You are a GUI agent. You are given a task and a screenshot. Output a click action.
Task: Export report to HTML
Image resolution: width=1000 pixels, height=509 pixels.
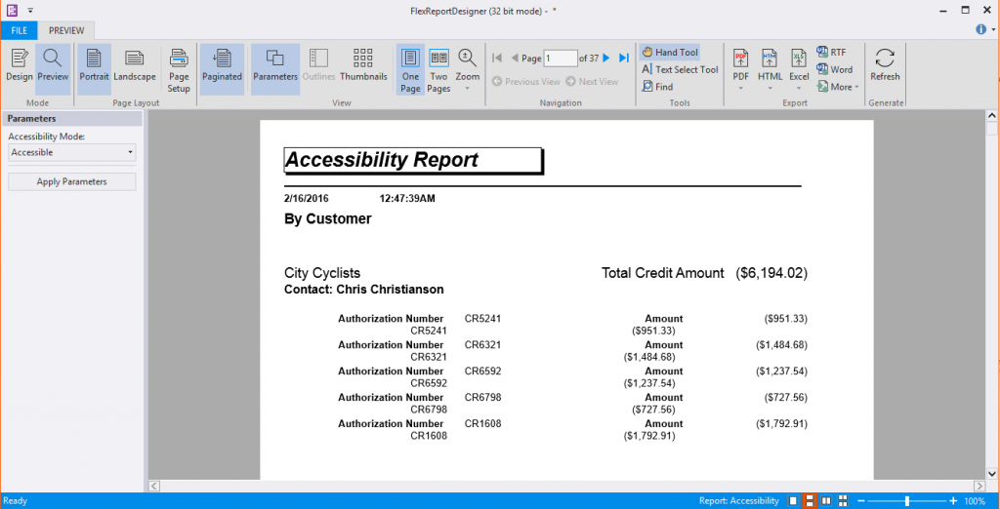coord(770,63)
